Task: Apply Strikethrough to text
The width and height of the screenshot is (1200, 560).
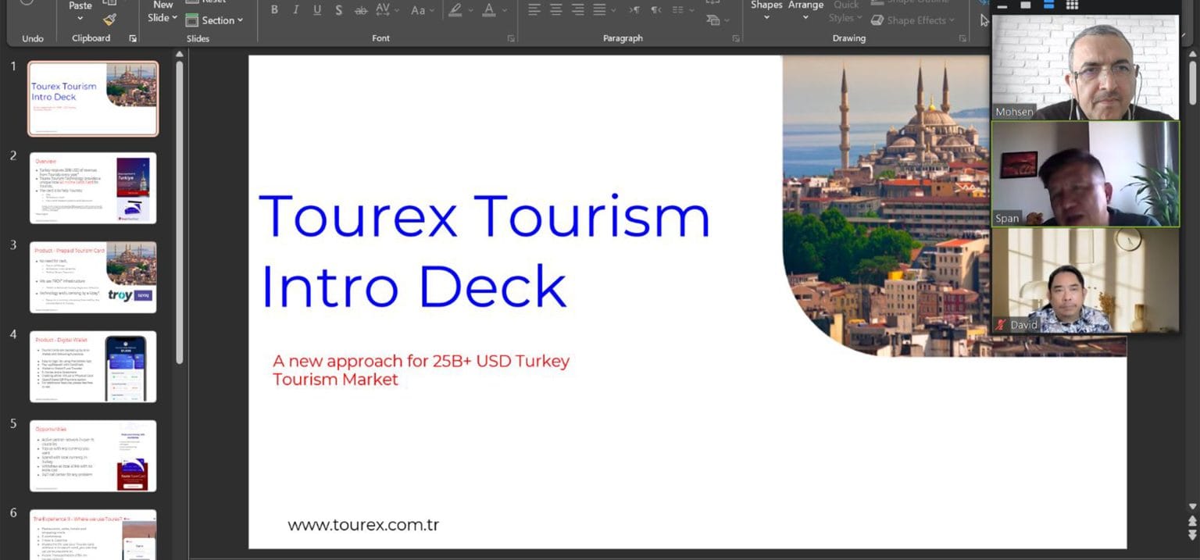Action: tap(360, 10)
